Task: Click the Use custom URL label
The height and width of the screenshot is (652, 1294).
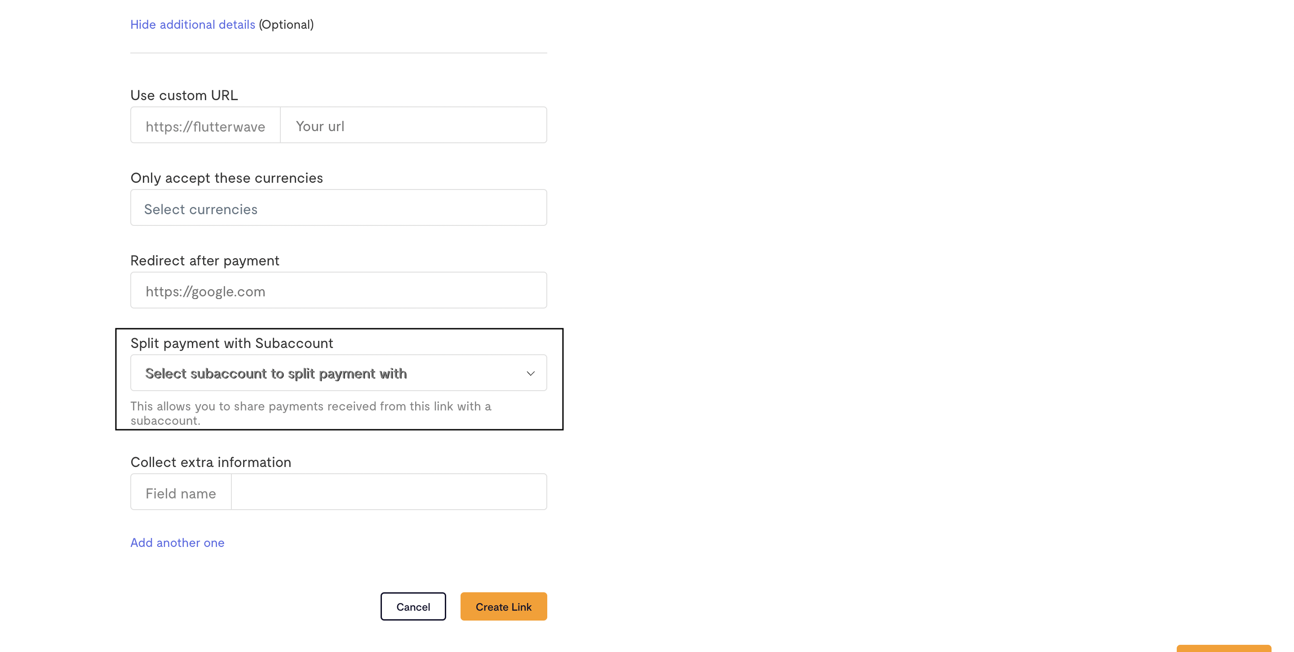Action: (x=184, y=95)
